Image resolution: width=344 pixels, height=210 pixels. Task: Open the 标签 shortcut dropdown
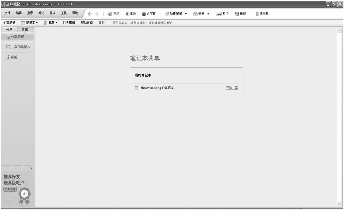click(x=51, y=23)
